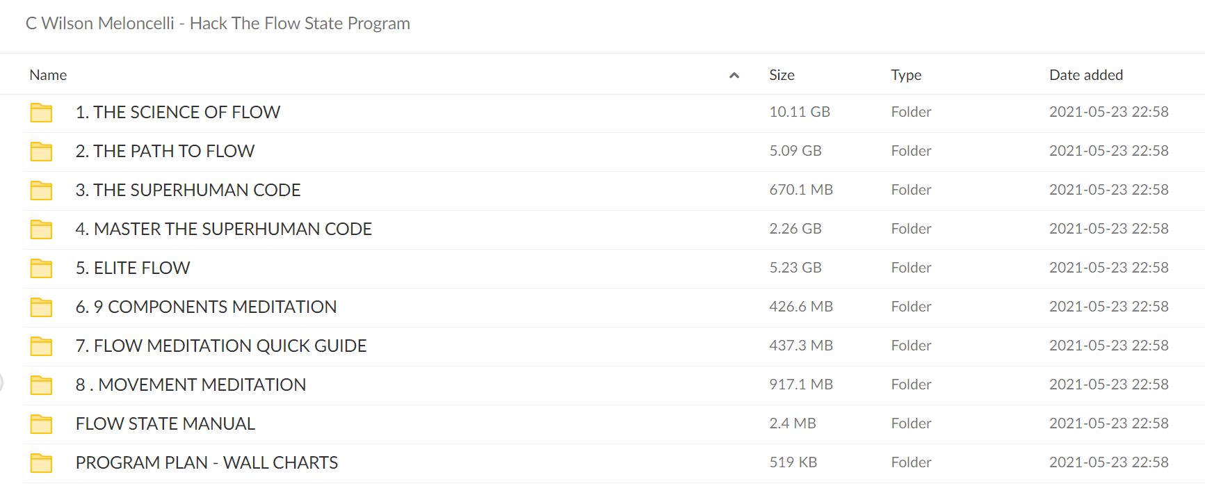Sort by Date added column header
This screenshot has height=493, width=1205.
point(1086,75)
